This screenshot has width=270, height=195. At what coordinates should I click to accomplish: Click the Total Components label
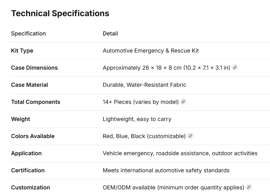pyautogui.click(x=36, y=102)
